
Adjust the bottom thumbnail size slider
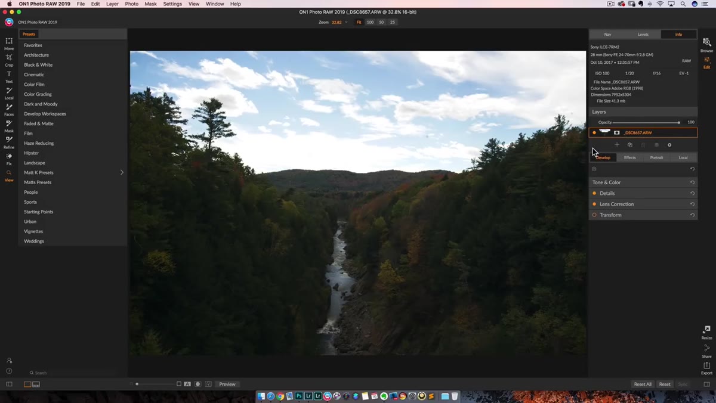tap(154, 385)
